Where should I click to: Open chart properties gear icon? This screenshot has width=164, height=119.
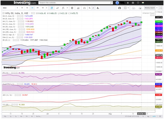72,8
